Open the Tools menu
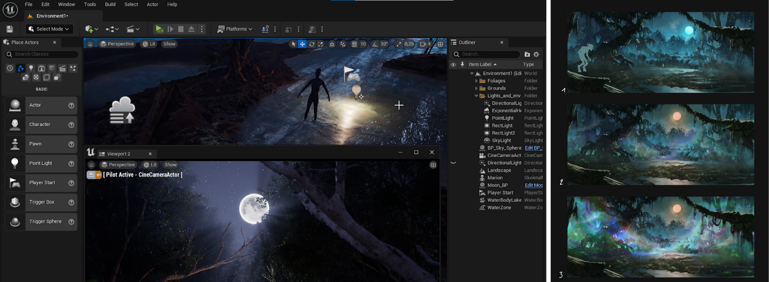This screenshot has width=769, height=282. click(x=90, y=4)
